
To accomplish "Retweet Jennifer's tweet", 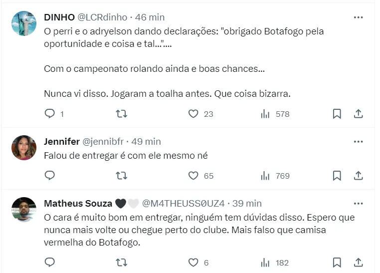I will point(121,176).
